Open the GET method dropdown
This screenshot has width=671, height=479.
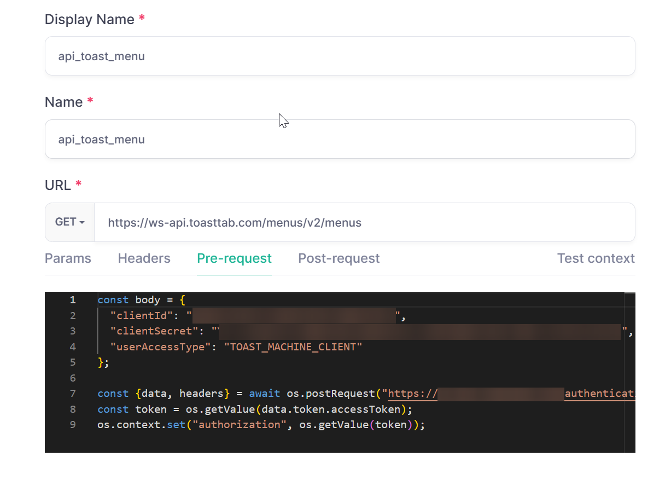click(x=69, y=222)
